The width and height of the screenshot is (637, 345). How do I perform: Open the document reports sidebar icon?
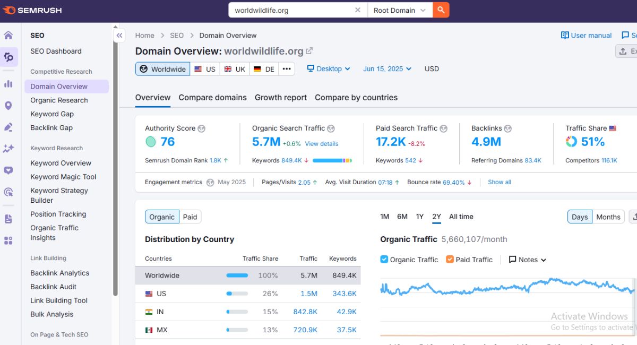point(8,219)
